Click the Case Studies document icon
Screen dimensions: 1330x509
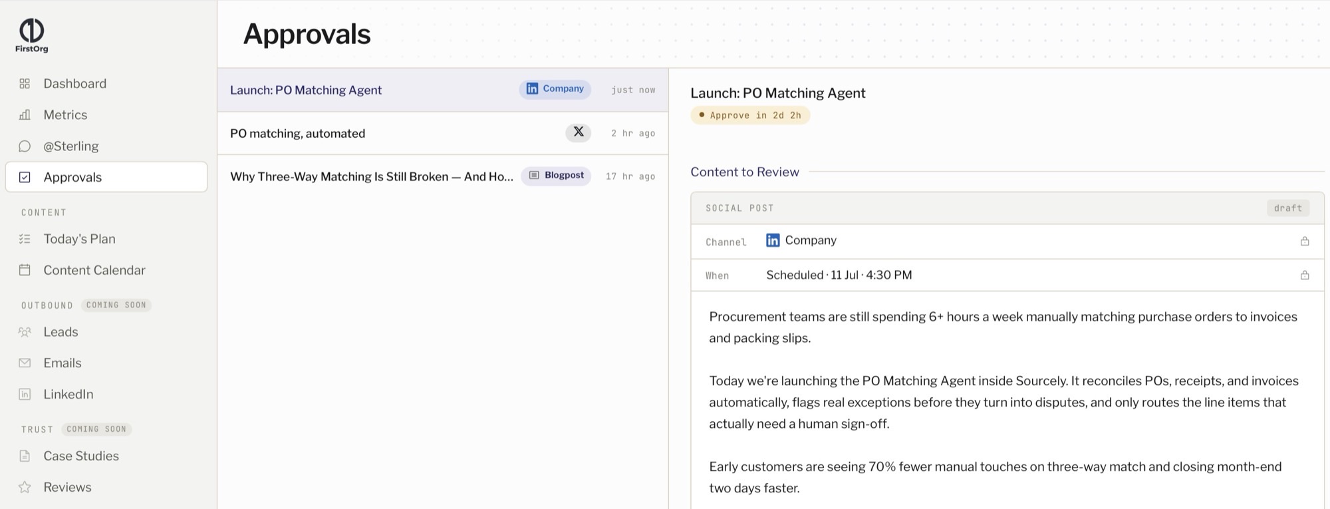coord(25,456)
